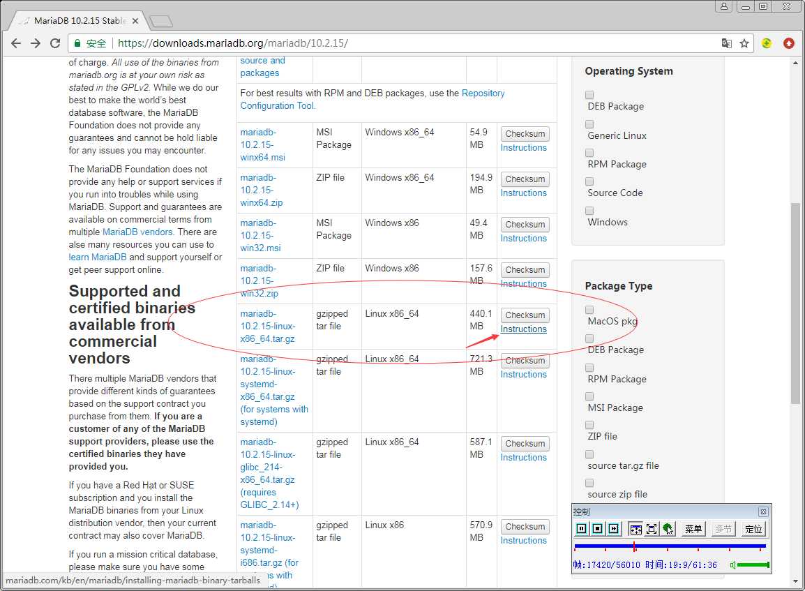Screen dimensions: 805x591
Task: Tick the MSI Package checkbox
Action: tap(589, 396)
